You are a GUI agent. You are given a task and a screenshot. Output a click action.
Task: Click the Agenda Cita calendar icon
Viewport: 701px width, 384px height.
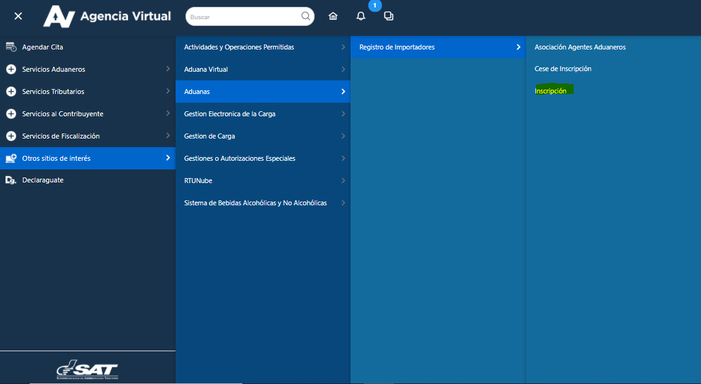pos(11,47)
